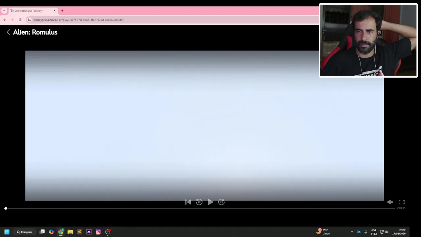Open the purple app next to Instagram
Screen dimensions: 421x237
pyautogui.click(x=89, y=232)
